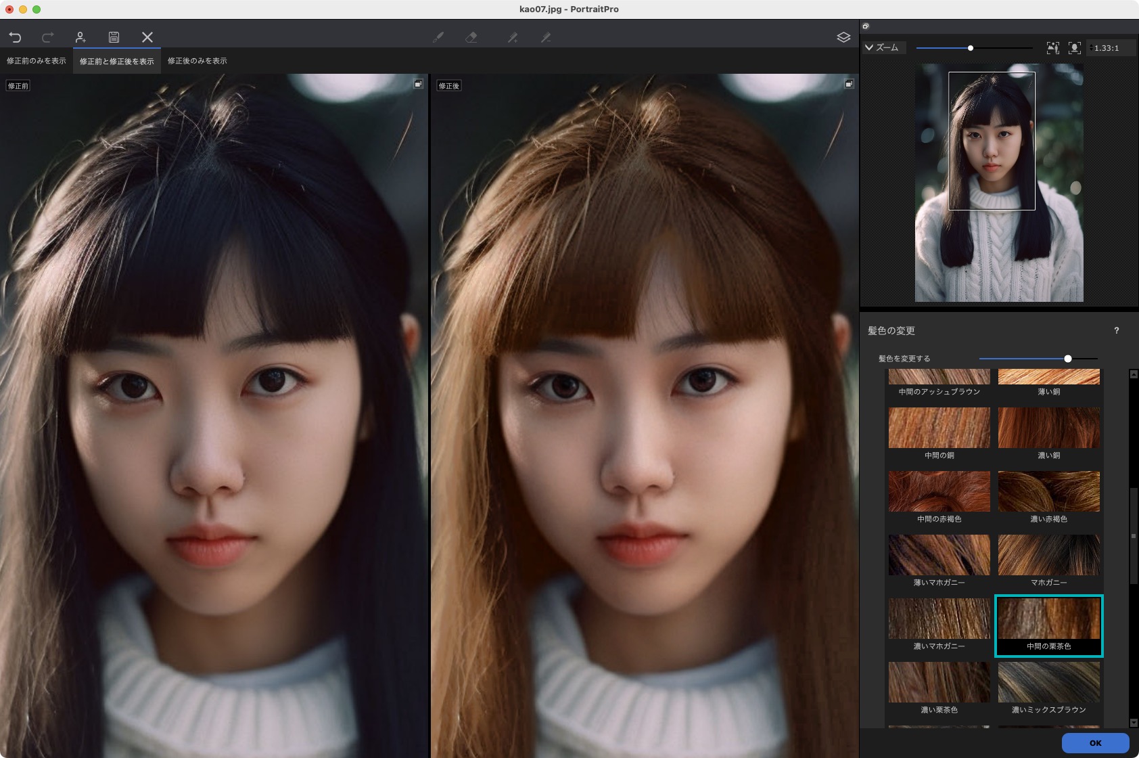Viewport: 1139px width, 758px height.
Task: Click the 髪色を変更する slider handle
Action: [1068, 359]
